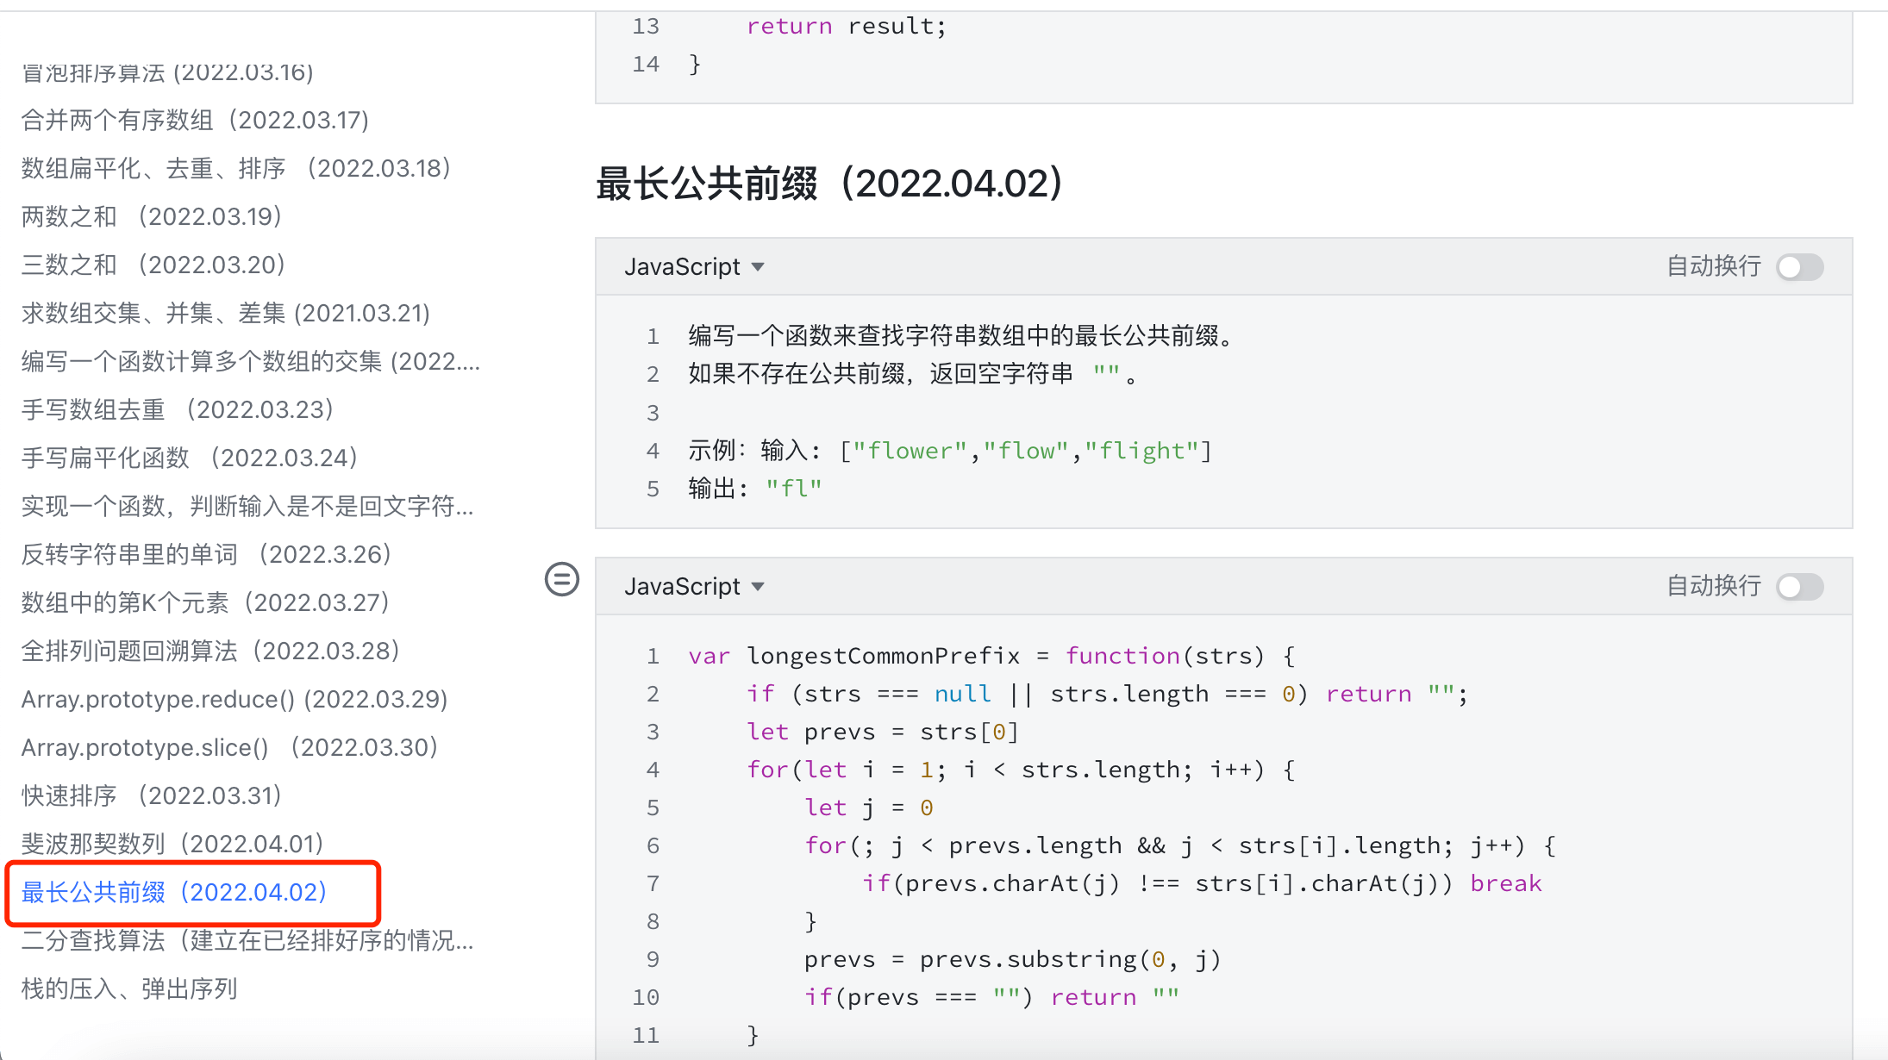Jump to 两数之和 (2022.03.19) section
The image size is (1888, 1060).
[152, 216]
